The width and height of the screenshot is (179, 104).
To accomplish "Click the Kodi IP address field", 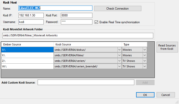I will 31,15.
